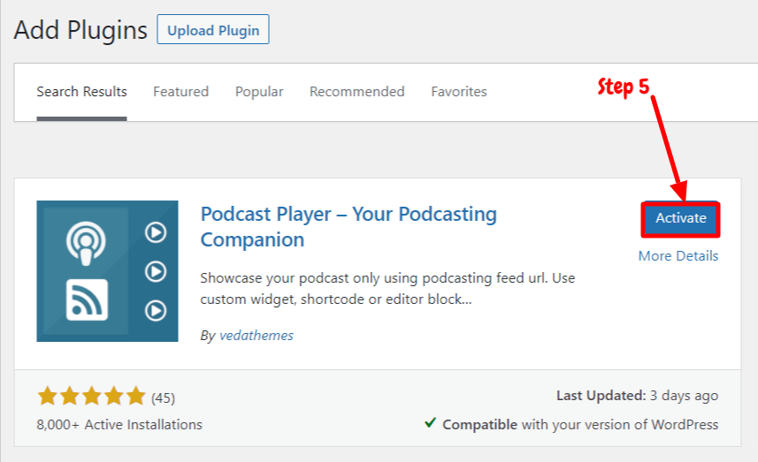Open the Favorites tab
Screen dimensions: 758x462
[459, 92]
